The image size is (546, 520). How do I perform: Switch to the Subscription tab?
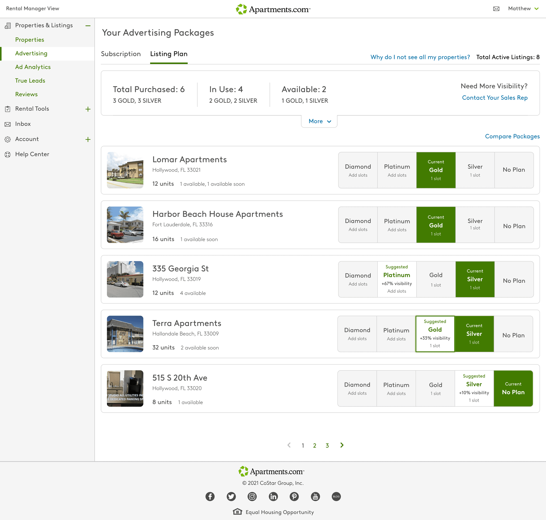point(121,54)
